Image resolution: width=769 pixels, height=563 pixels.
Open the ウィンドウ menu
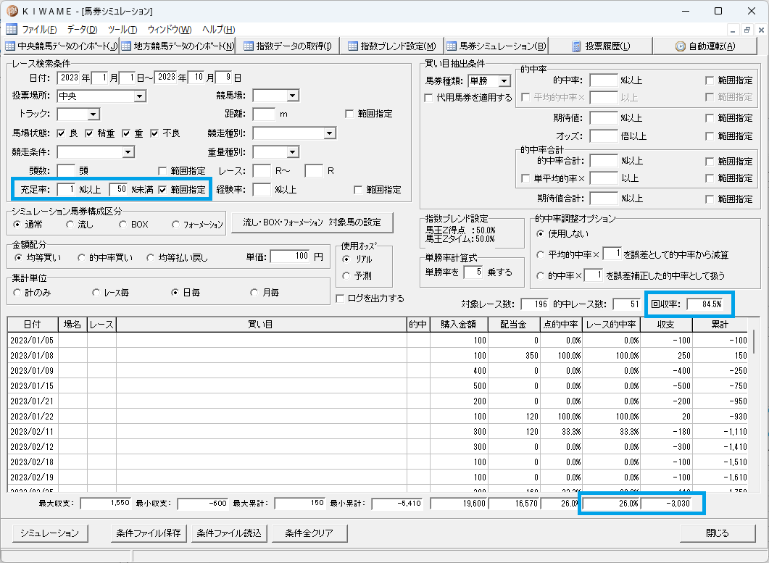(x=169, y=30)
